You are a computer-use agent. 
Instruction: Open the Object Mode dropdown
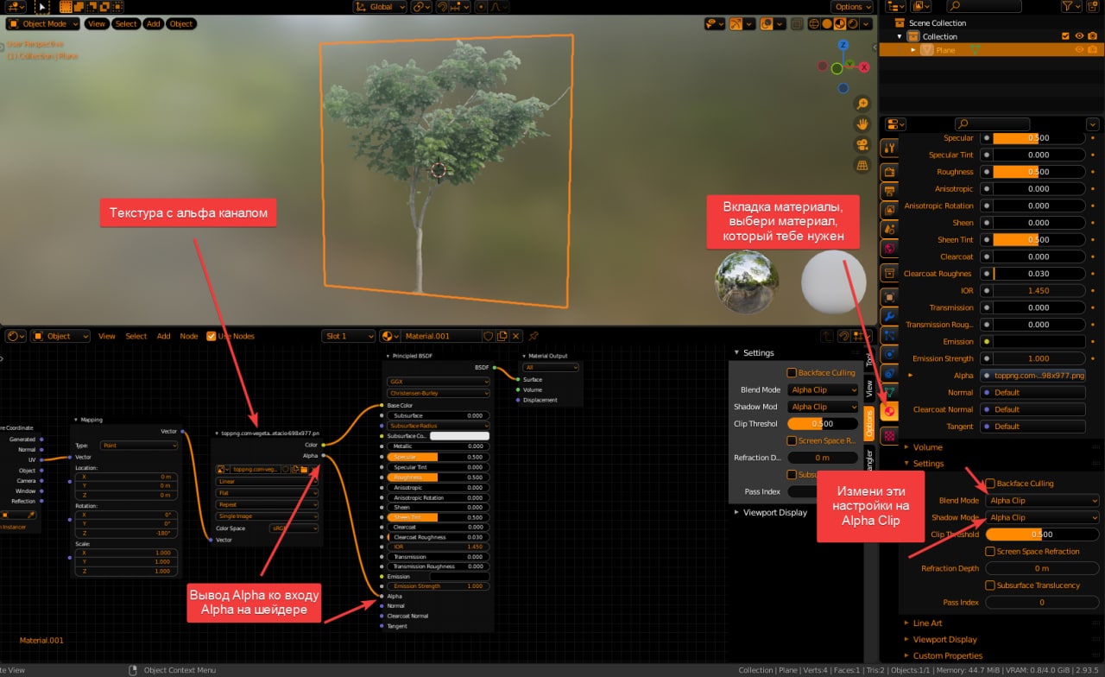[x=43, y=23]
